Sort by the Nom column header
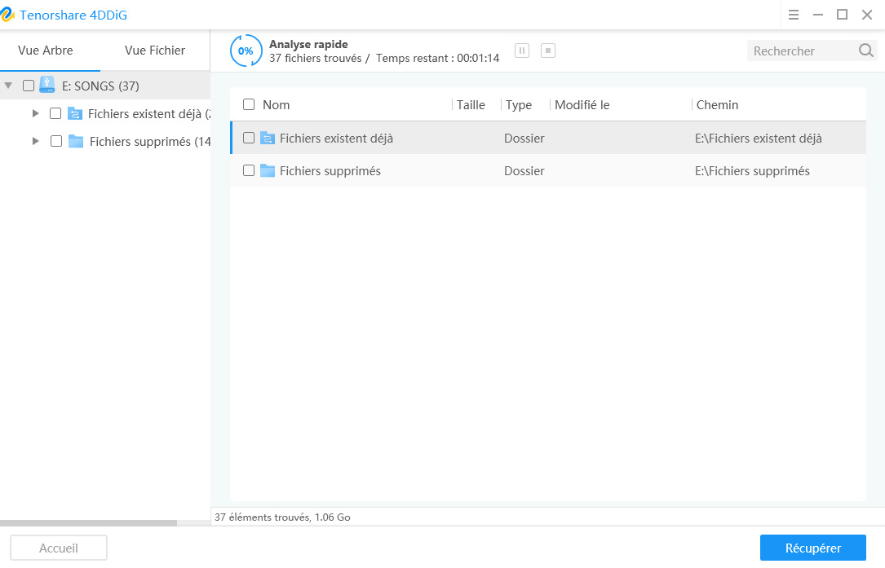This screenshot has width=885, height=568. (x=276, y=105)
